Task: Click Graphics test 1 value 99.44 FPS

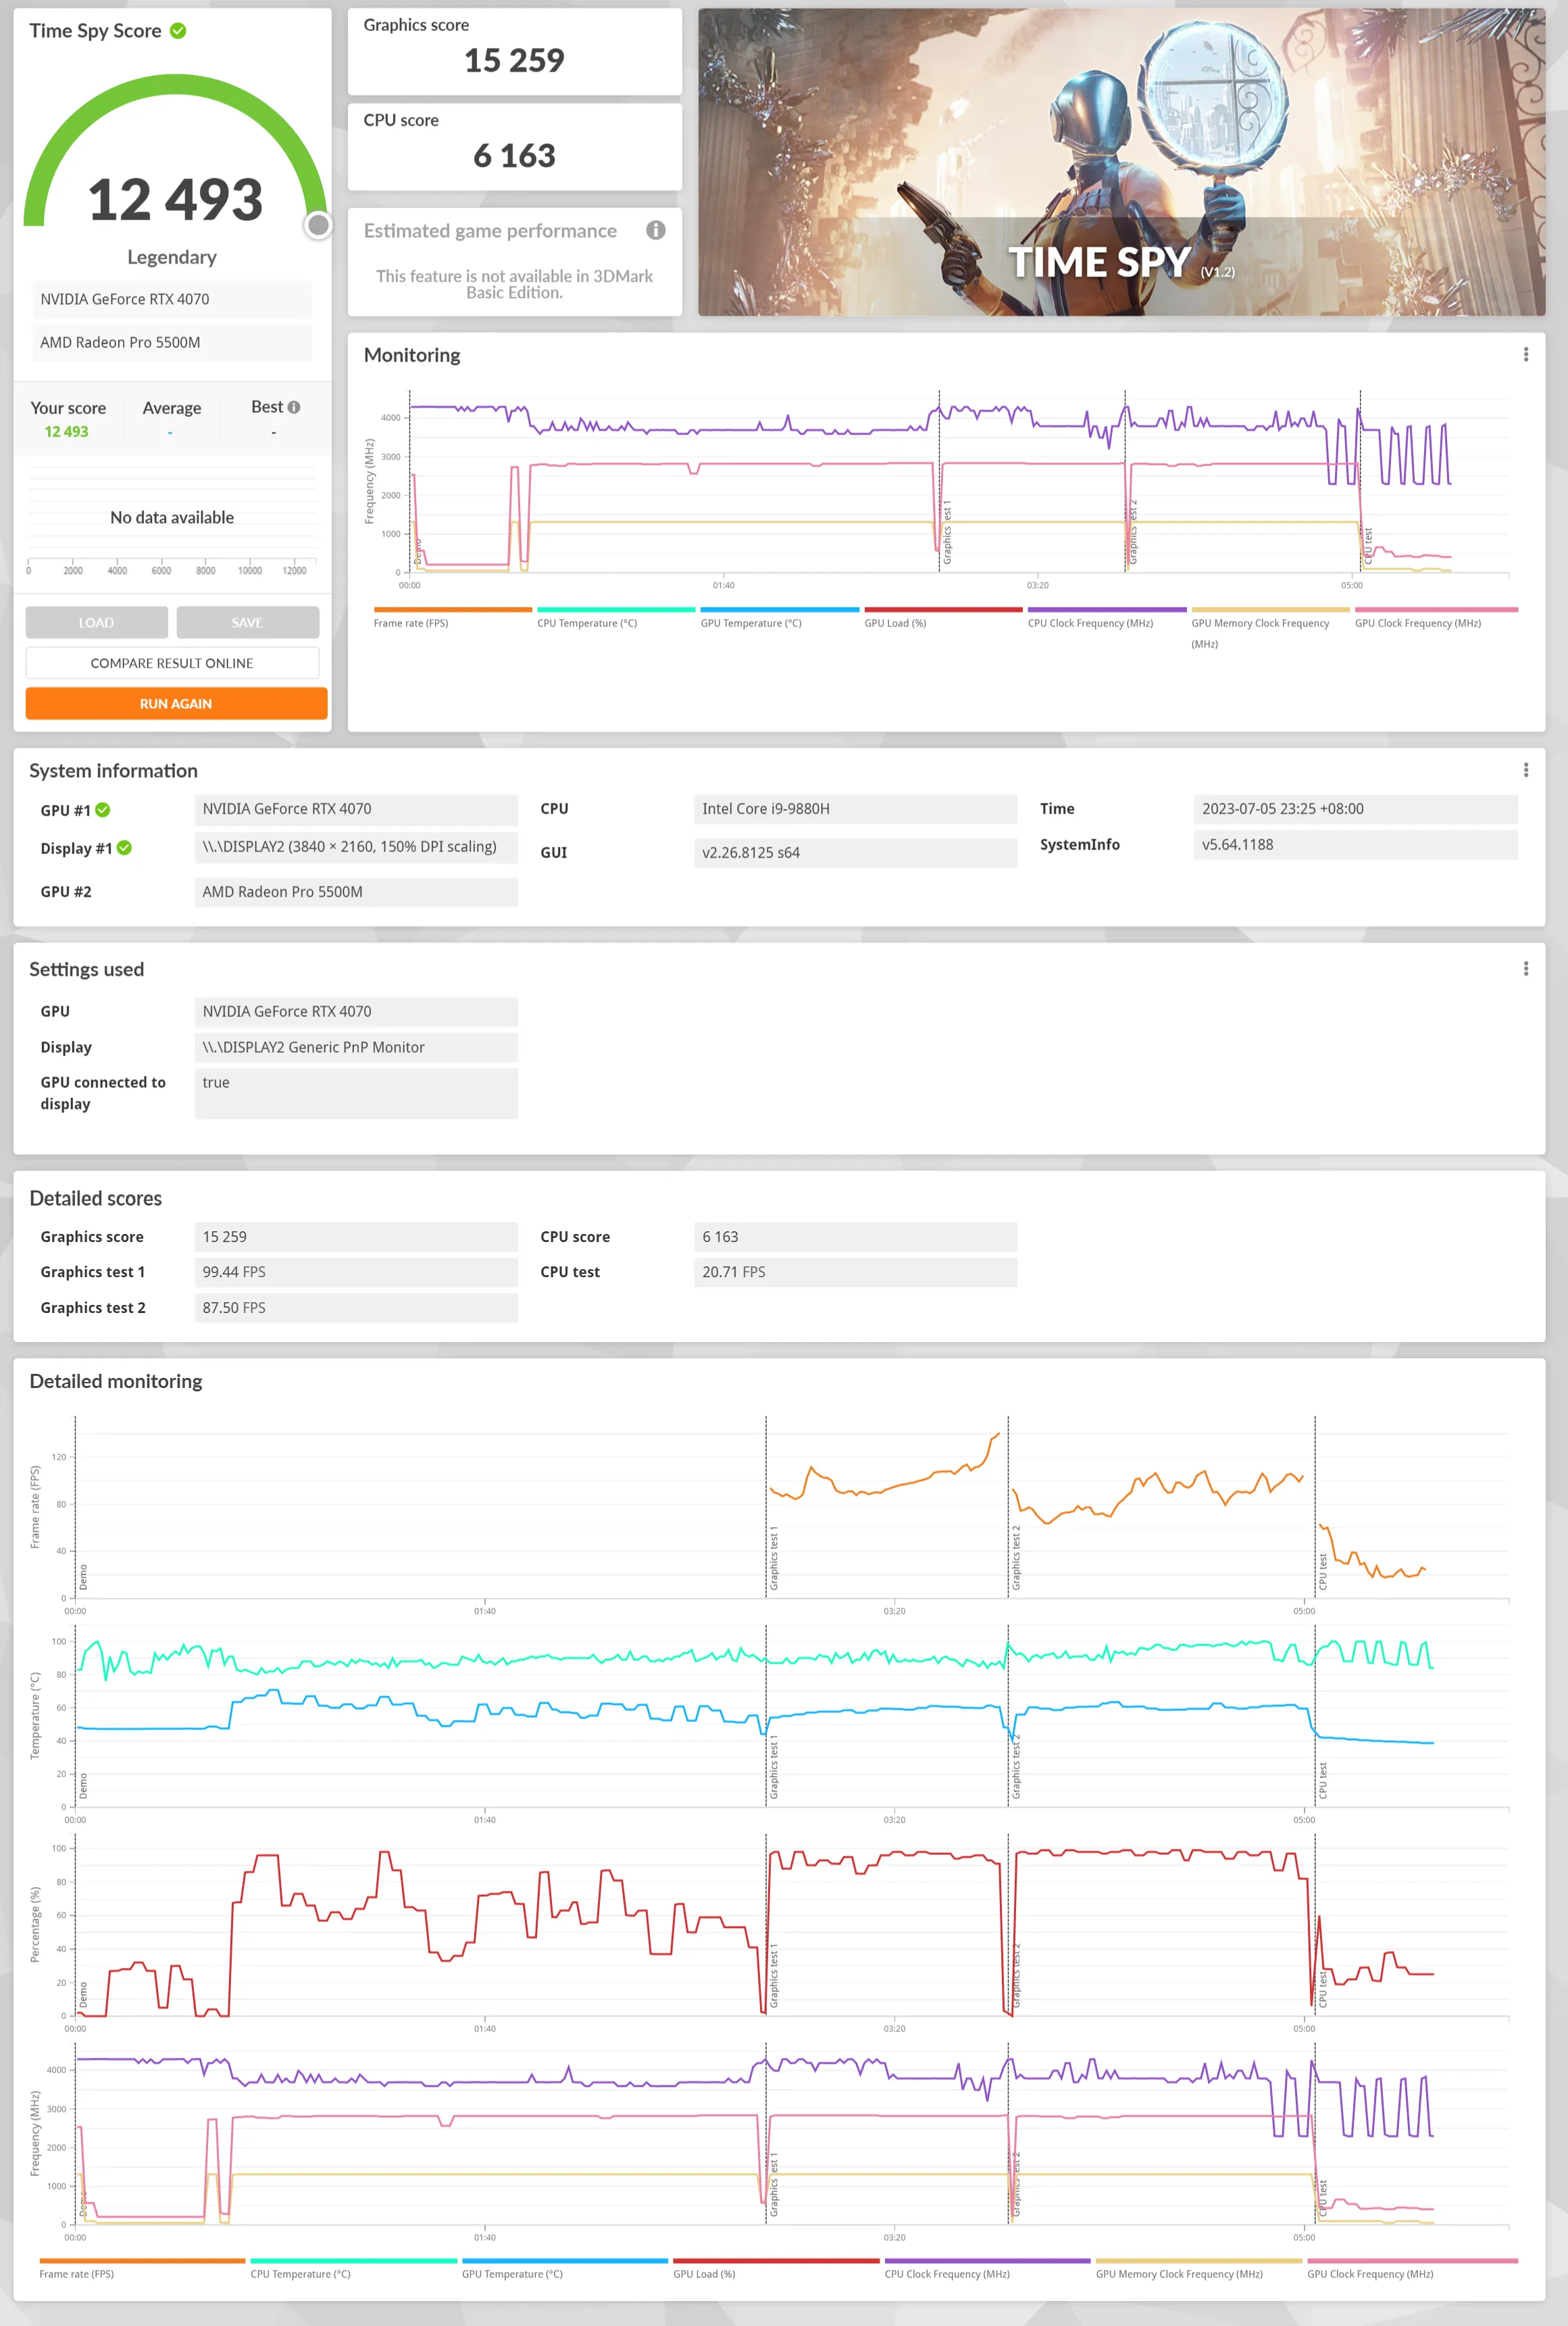Action: coord(356,1272)
